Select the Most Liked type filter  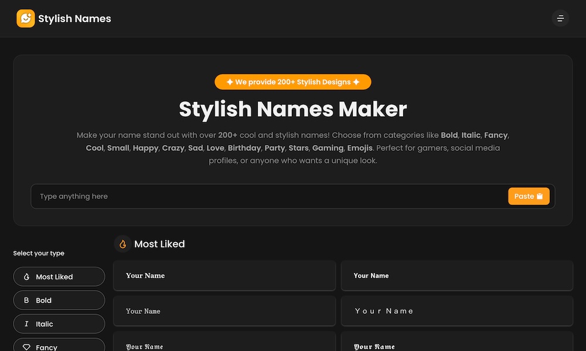click(59, 277)
